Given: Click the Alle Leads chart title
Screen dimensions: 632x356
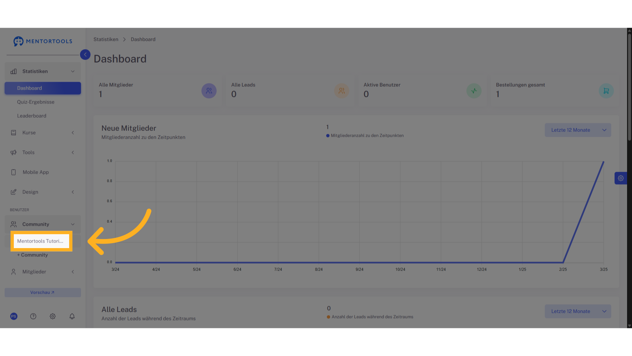Looking at the screenshot, I should pyautogui.click(x=119, y=310).
